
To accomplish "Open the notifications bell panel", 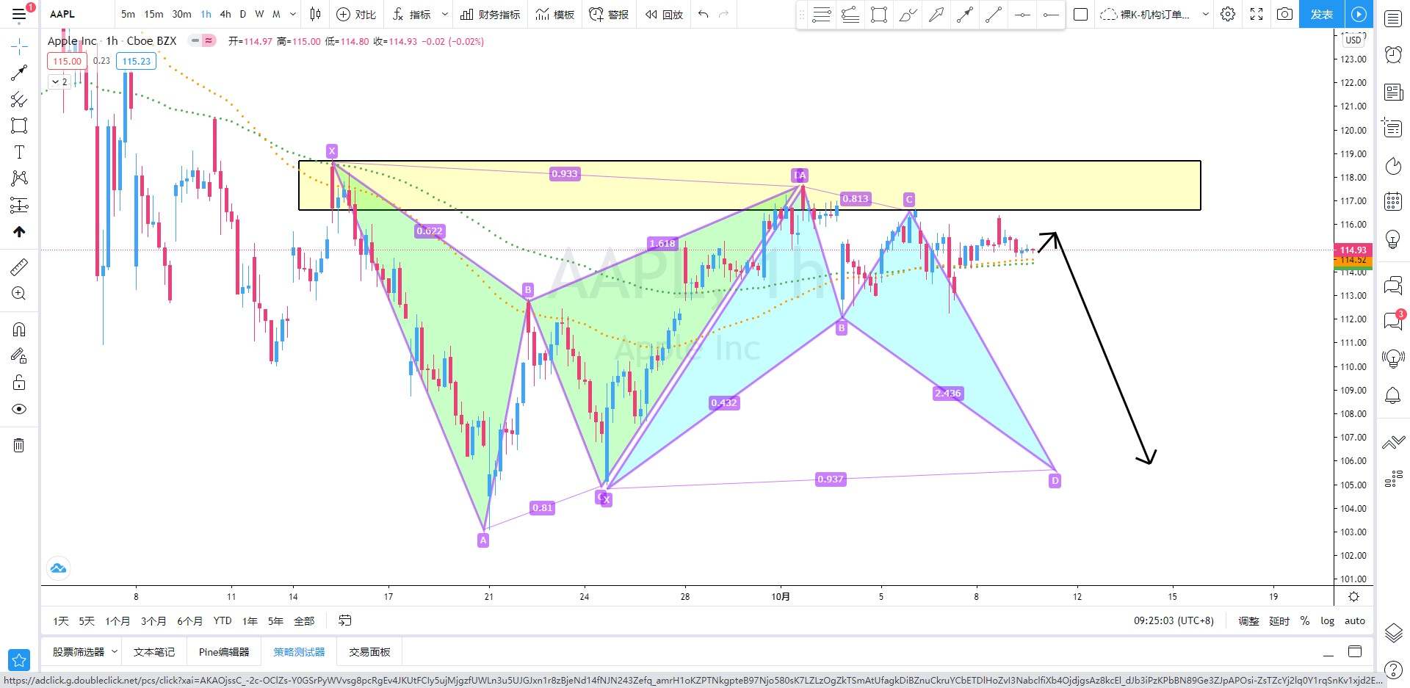I will click(x=1393, y=396).
